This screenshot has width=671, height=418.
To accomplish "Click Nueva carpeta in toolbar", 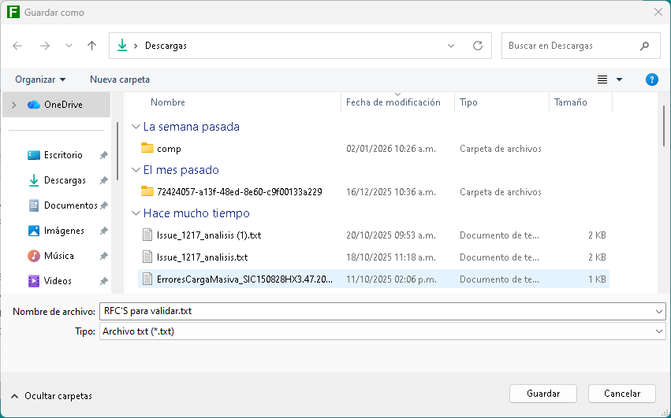I will pyautogui.click(x=120, y=80).
